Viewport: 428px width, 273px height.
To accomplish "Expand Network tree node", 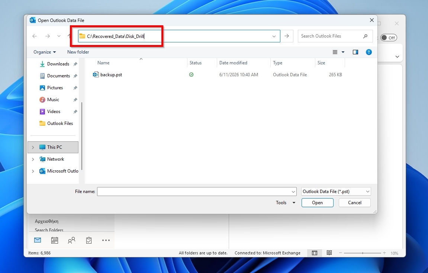I will pos(33,159).
